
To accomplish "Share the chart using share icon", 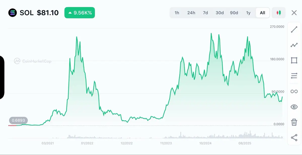I will click(294, 137).
